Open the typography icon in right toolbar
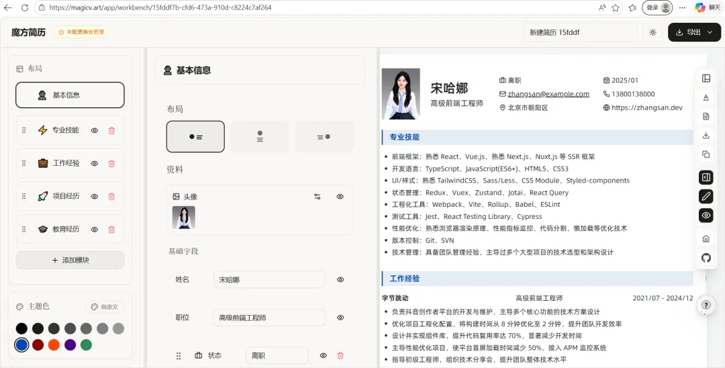The image size is (725, 368). 706,97
